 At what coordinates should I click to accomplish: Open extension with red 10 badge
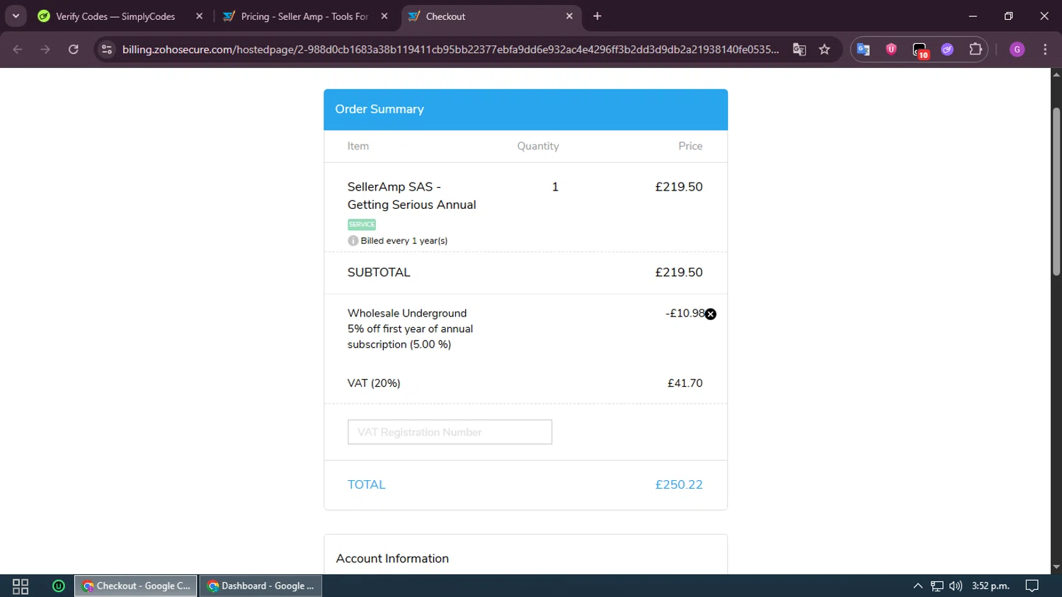(x=920, y=50)
